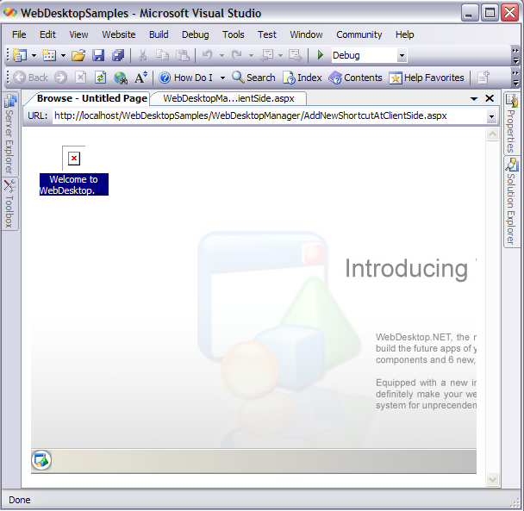Click the Save toolbar icon
Viewport: 524px width, 511px height.
point(98,55)
